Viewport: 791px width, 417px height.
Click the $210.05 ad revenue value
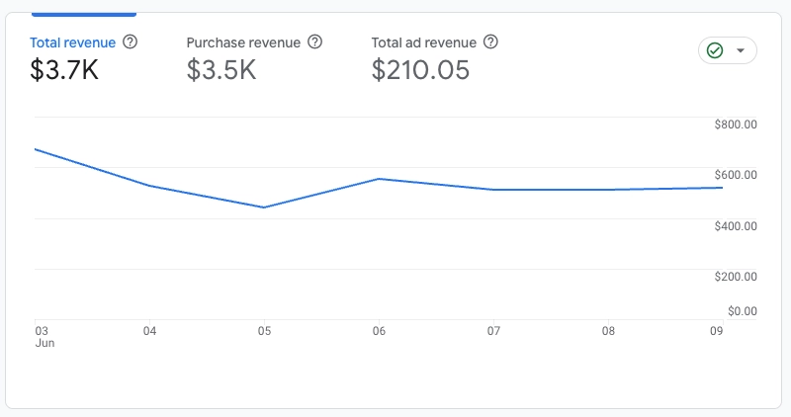[x=420, y=68]
